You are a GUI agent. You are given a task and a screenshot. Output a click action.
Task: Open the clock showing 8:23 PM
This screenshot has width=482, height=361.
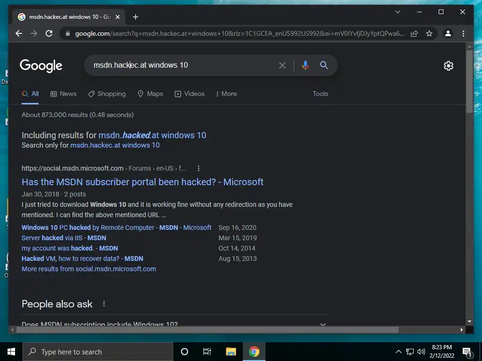pos(442,352)
